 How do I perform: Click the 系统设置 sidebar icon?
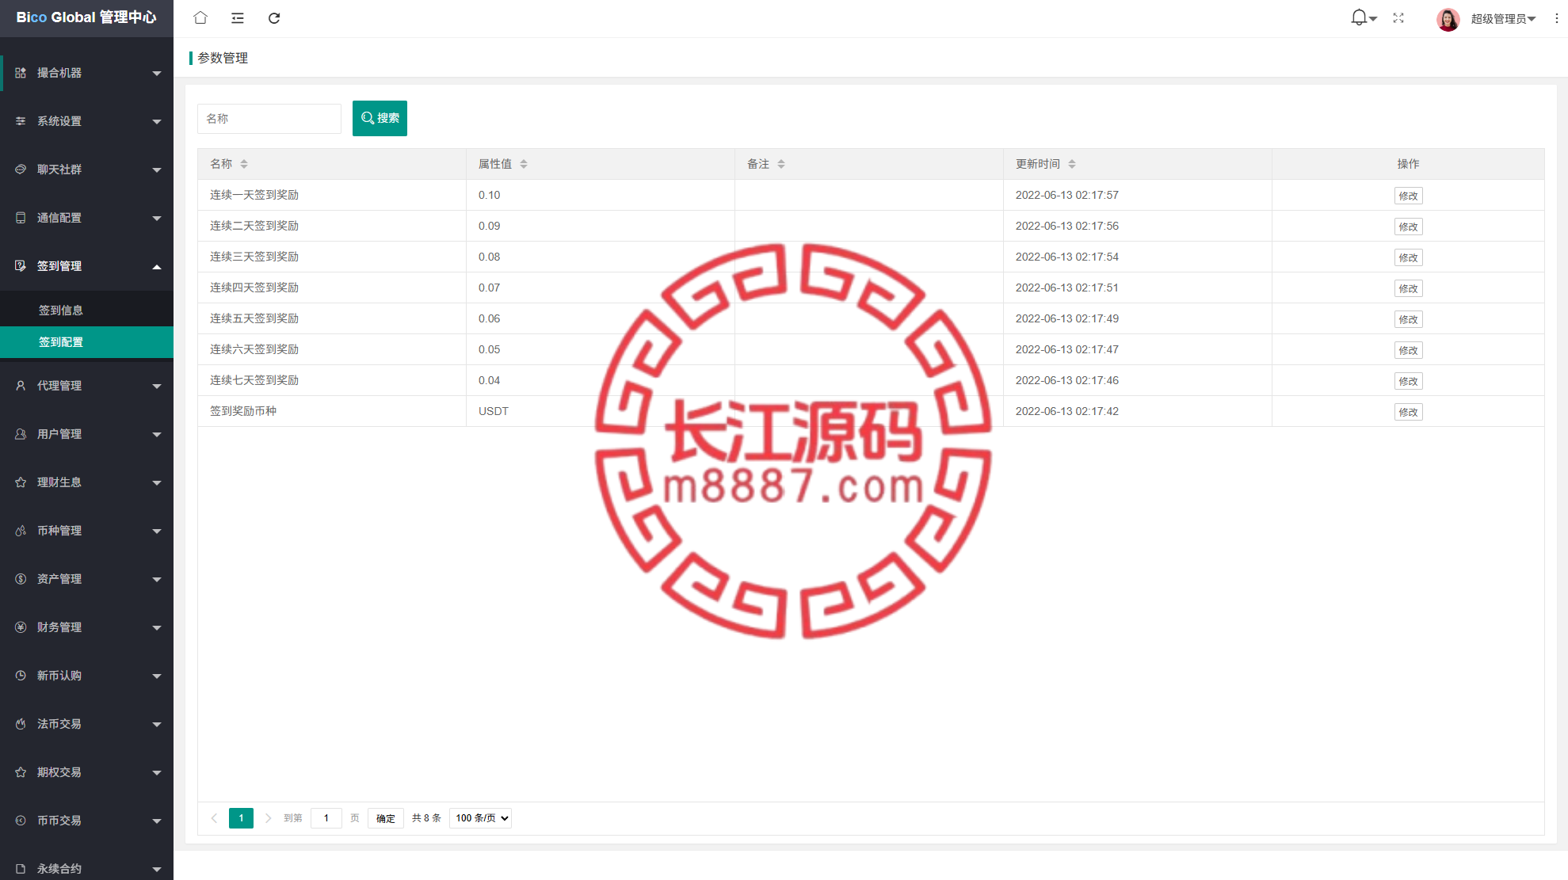click(x=21, y=121)
